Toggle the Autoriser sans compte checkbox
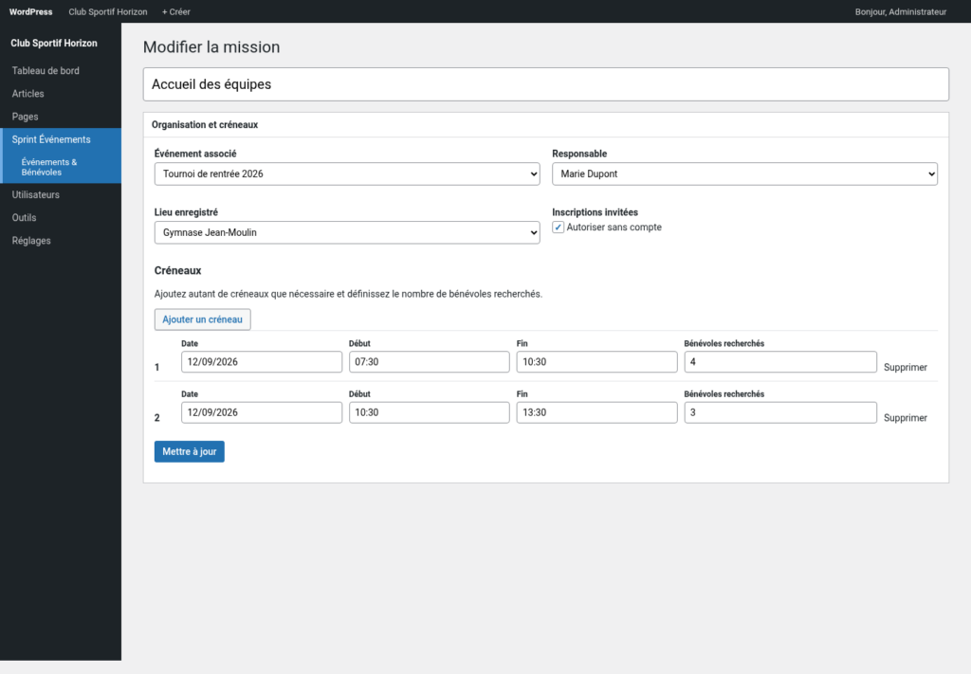 558,228
